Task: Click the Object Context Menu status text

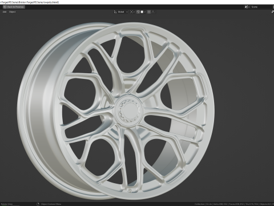Action: point(51,204)
